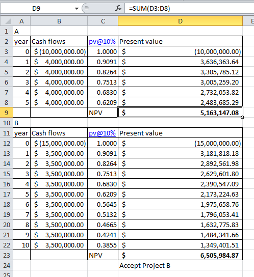Click the present value 1,632,775.83
Image resolution: width=254 pixels, height=277 pixels.
pos(180,225)
